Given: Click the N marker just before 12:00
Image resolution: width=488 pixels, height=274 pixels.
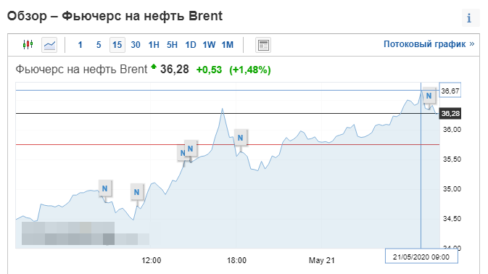Looking at the screenshot, I should tap(136, 192).
